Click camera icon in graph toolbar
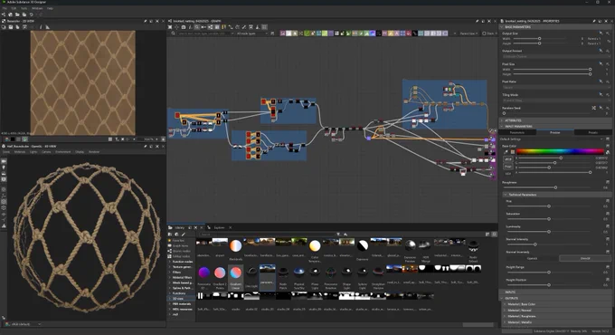This screenshot has height=335, width=615. tap(184, 27)
